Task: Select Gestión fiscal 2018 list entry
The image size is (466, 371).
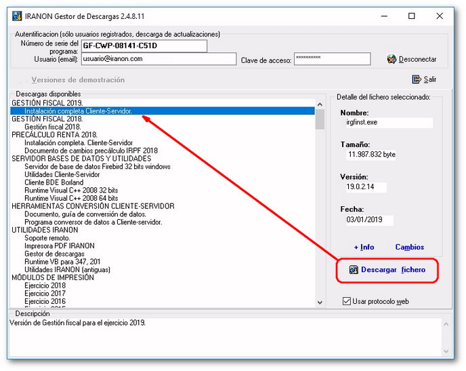Action: 53,127
